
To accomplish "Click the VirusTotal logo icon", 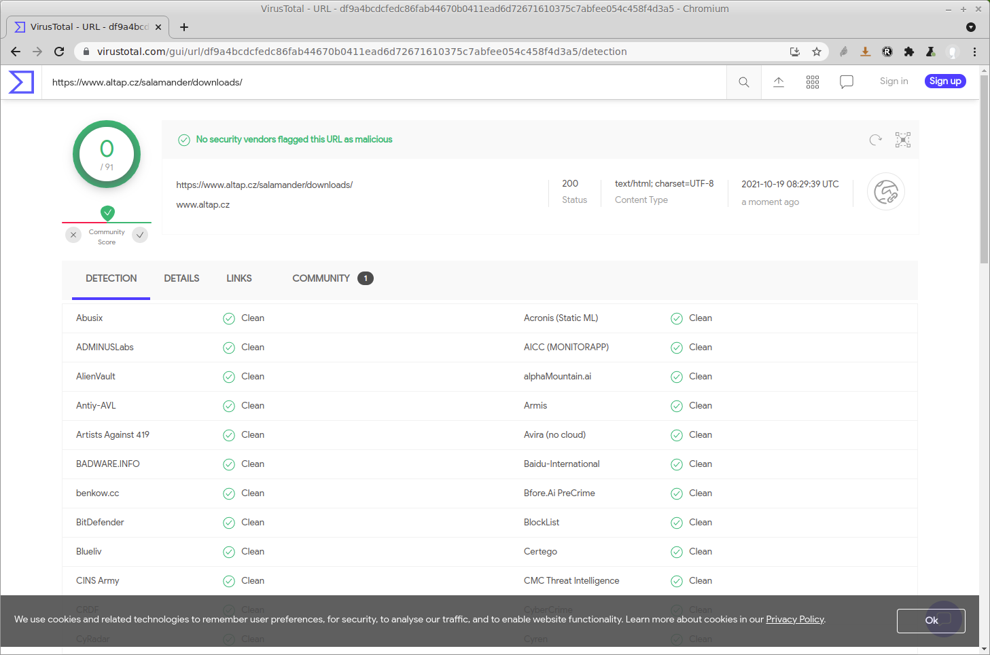I will [21, 81].
